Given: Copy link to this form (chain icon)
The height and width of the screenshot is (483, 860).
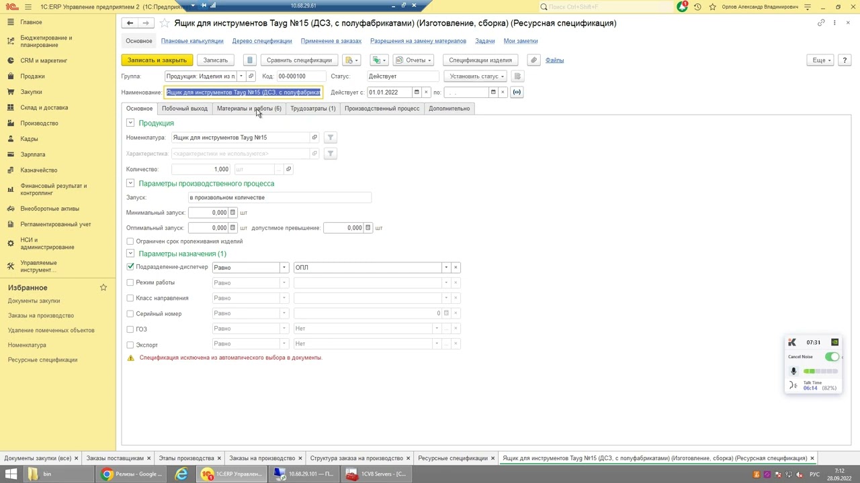Looking at the screenshot, I should (x=821, y=23).
